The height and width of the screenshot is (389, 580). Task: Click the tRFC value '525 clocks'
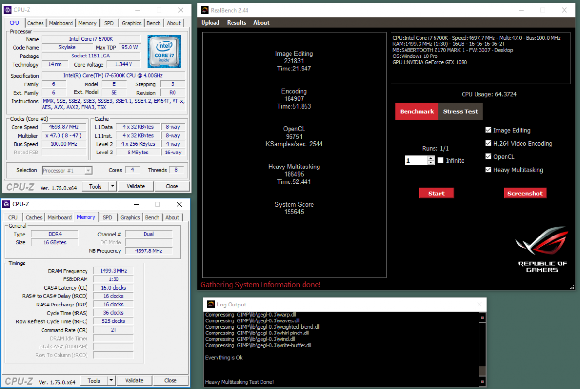[x=113, y=321]
